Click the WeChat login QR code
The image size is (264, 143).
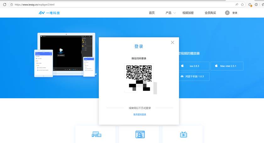139,78
